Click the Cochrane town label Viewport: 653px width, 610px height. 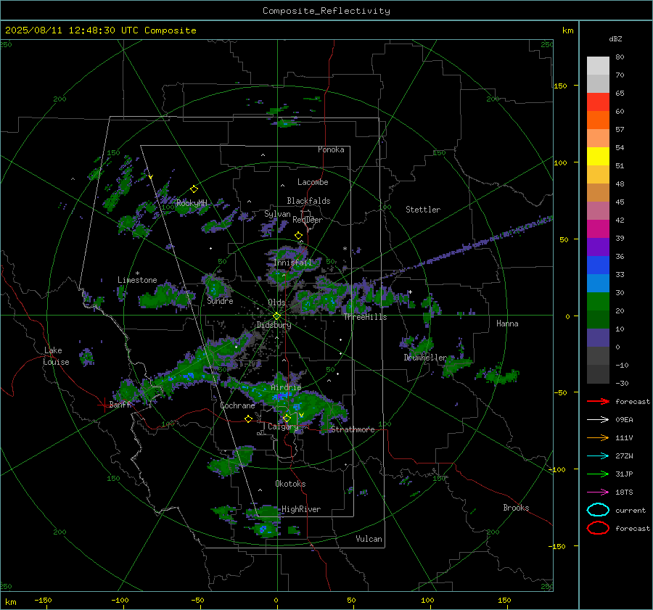(237, 405)
